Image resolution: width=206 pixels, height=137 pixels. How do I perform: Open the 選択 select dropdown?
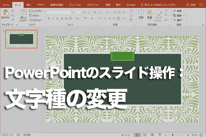pos(179,20)
